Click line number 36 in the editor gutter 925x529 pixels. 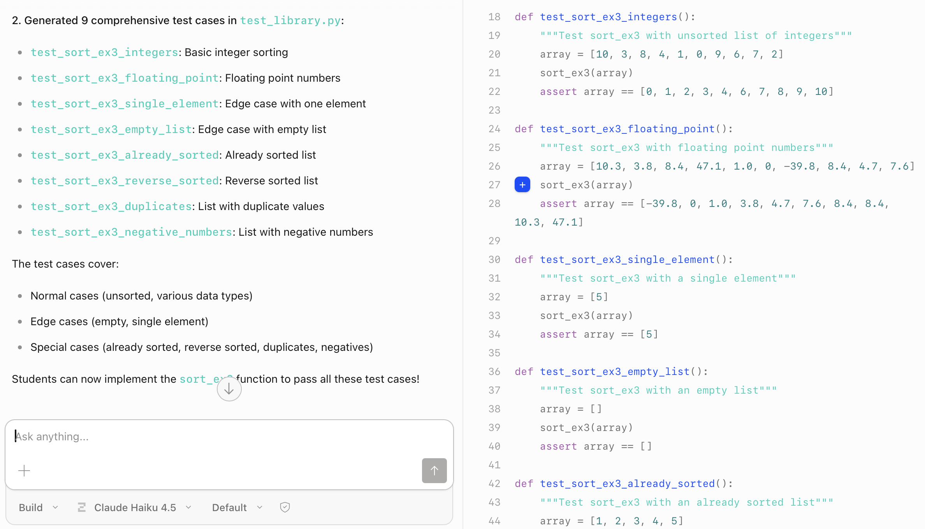tap(494, 371)
